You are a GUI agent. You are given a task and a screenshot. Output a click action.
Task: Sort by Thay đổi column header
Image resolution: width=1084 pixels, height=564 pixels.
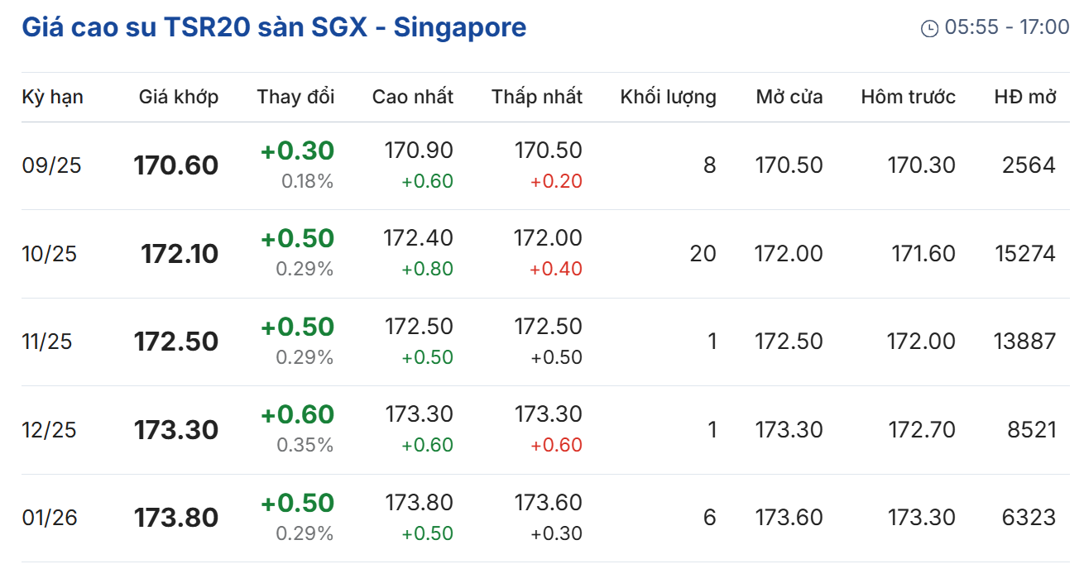(295, 97)
